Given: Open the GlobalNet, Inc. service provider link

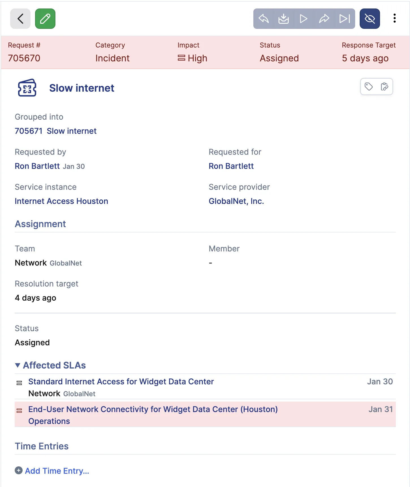Looking at the screenshot, I should coord(236,201).
